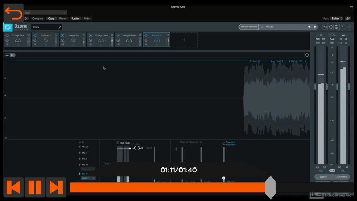Viewport: 357px width, 201px height.
Task: Click the Compare button in plugin header
Action: (37, 19)
